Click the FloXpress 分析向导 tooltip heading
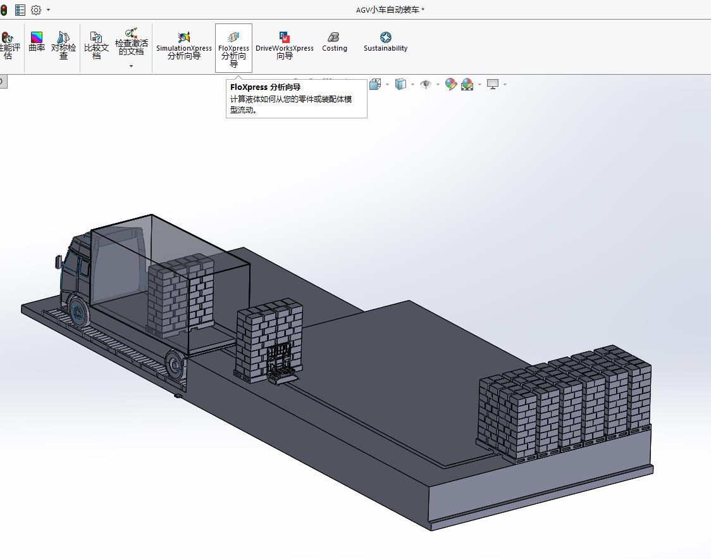Screen dimensions: 711x559 tap(265, 87)
